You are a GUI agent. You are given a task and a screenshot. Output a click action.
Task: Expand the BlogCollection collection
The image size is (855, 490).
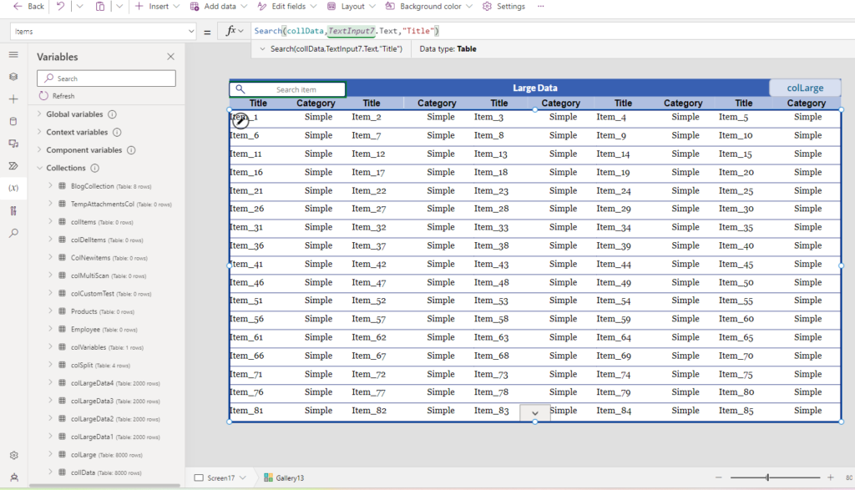(x=50, y=186)
